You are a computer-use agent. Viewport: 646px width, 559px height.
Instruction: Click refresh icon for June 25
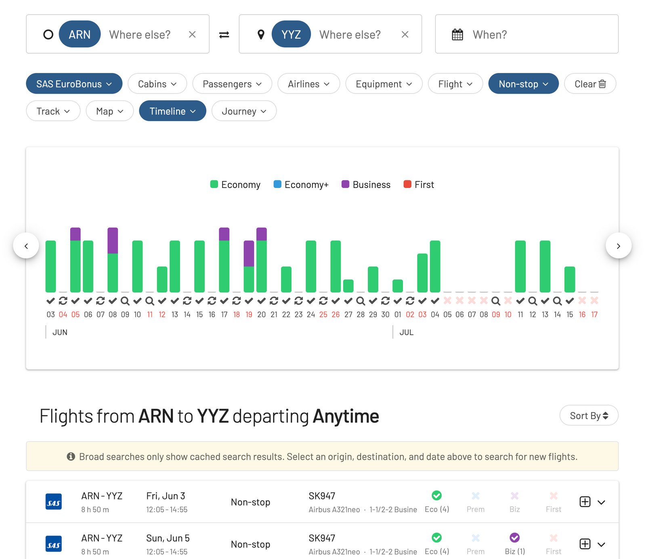point(323,300)
